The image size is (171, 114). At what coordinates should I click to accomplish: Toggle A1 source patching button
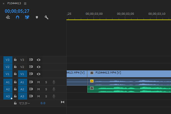point(8,82)
